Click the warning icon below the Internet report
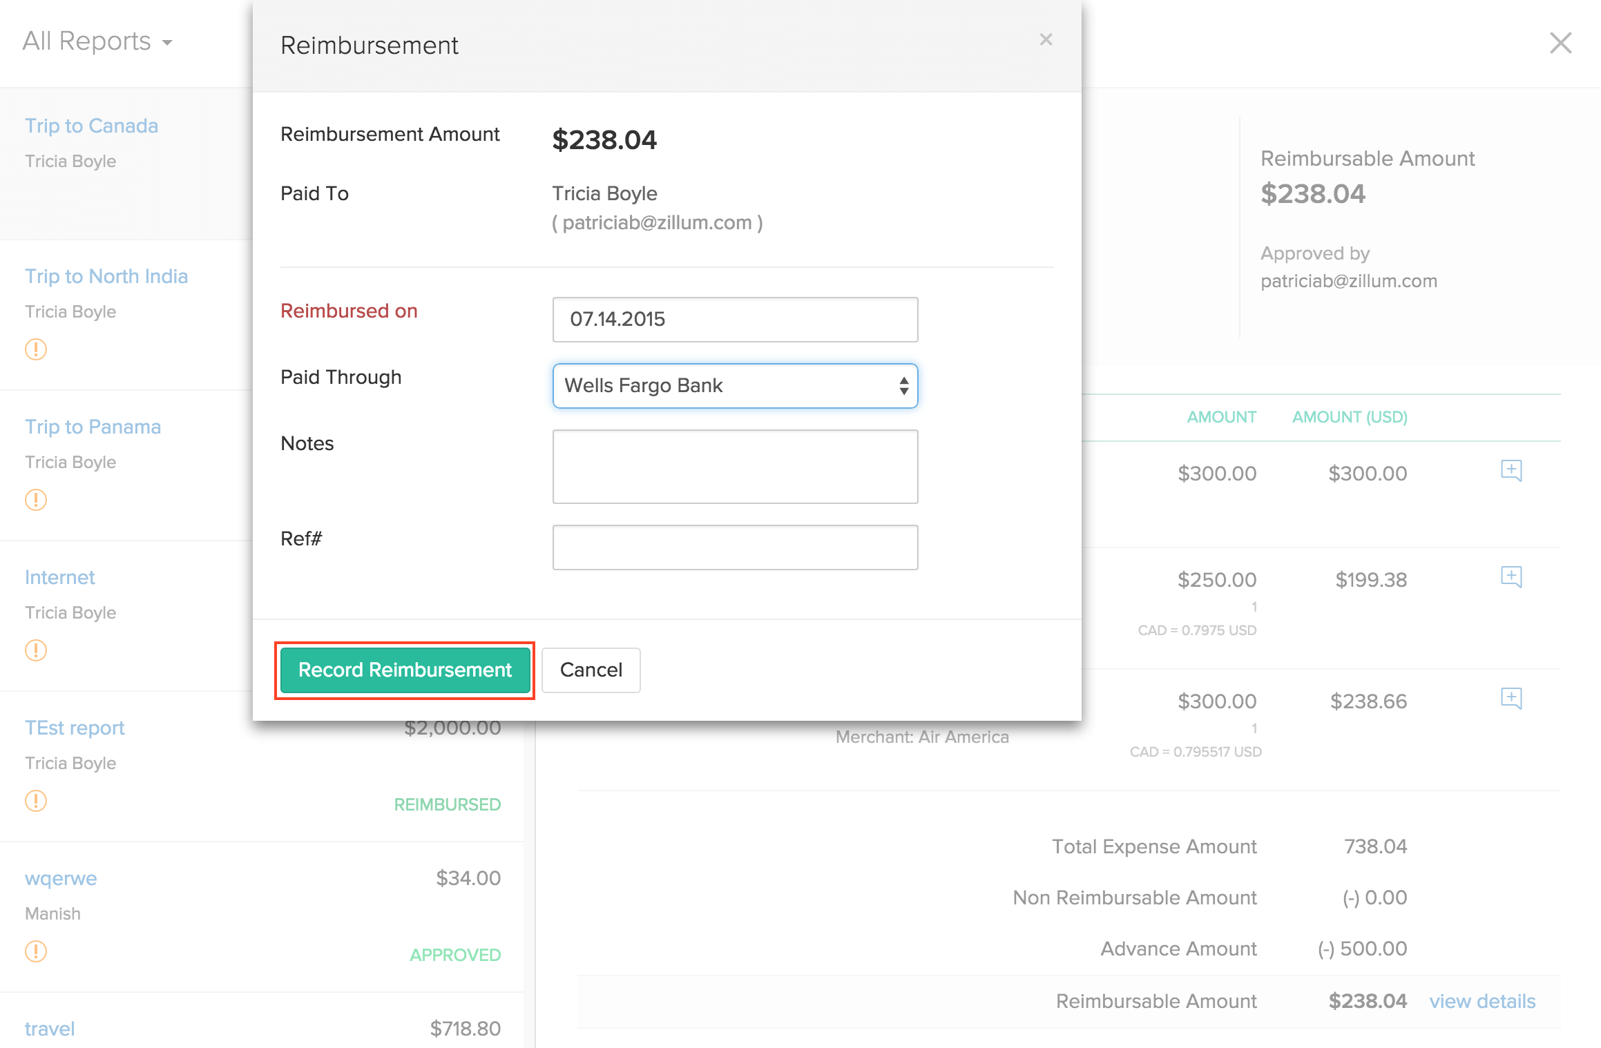 click(x=35, y=650)
